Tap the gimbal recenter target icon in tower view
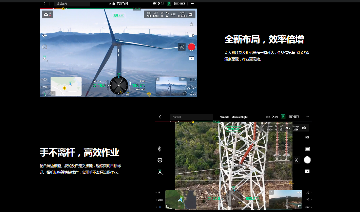Image resolution: width=360 pixels, height=212 pixels. coord(160,160)
